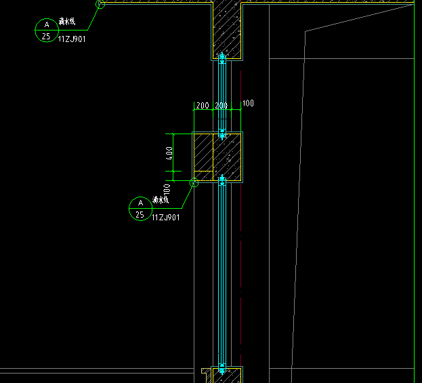
Task: Click the slanted gray line on the right
Action: point(300,203)
